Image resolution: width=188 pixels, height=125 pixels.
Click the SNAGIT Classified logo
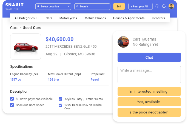(14, 6)
